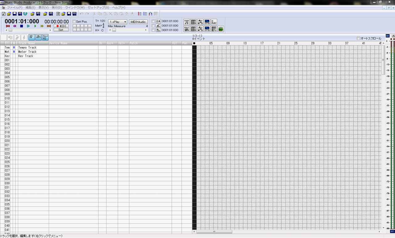The image size is (395, 238).
Task: Open the セットアップ(S) menu
Action: tap(98, 7)
